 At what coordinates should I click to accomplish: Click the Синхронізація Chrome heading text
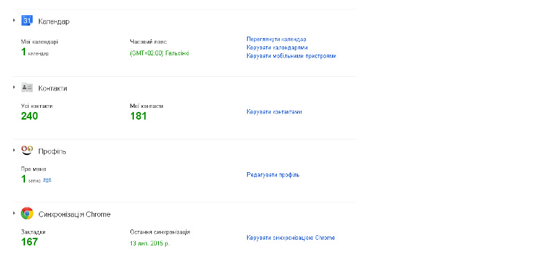coord(74,214)
